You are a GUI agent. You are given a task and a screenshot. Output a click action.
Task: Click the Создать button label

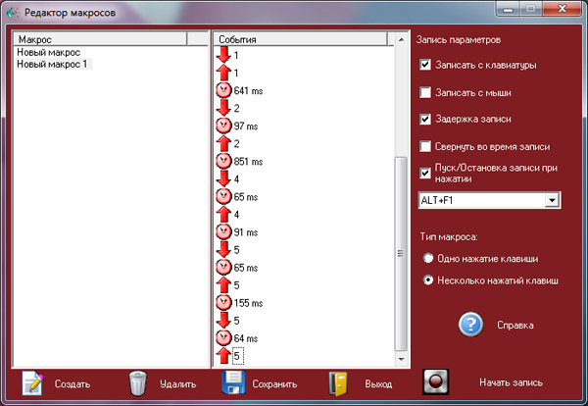tap(73, 383)
